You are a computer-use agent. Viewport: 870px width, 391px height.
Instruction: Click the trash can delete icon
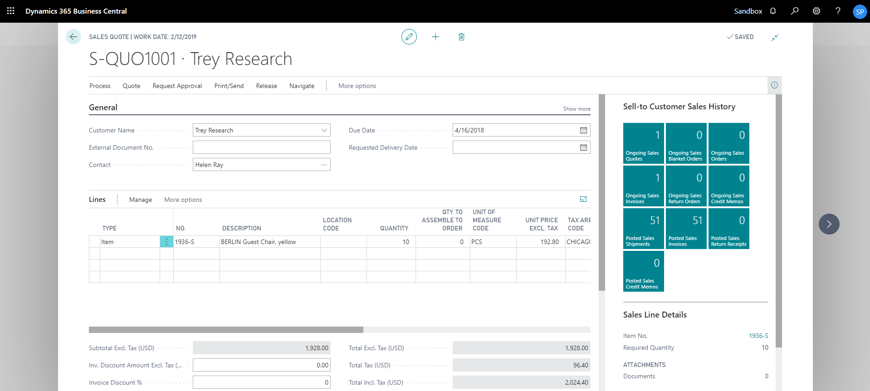click(461, 37)
